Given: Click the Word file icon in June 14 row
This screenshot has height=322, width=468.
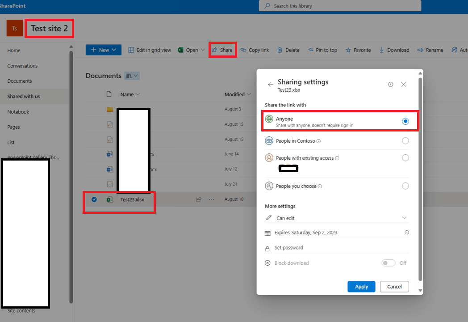Looking at the screenshot, I should pos(110,154).
